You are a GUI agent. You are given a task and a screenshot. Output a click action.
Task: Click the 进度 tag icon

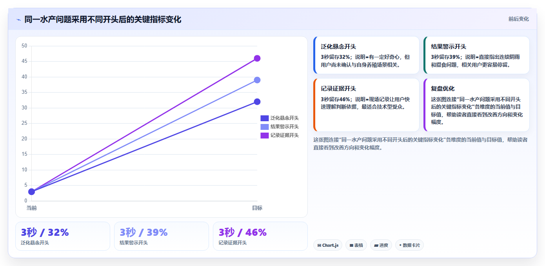click(x=376, y=246)
